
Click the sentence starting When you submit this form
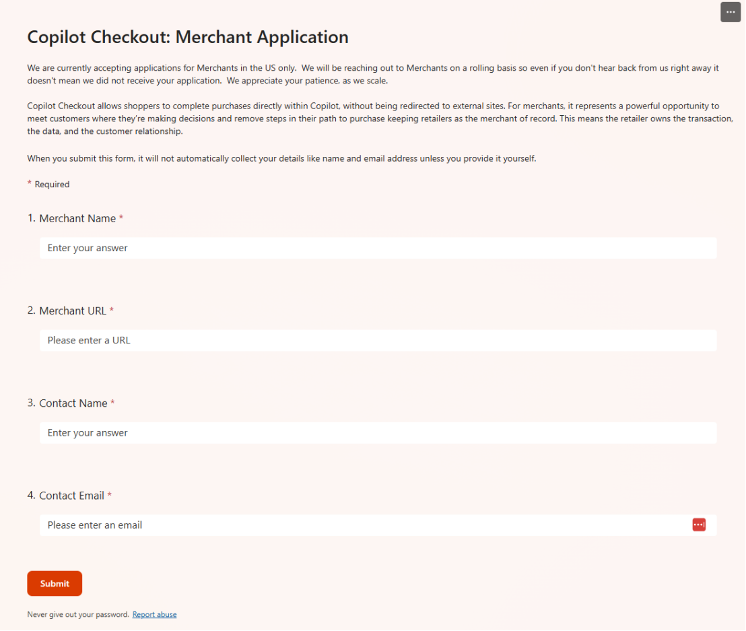[x=281, y=158]
